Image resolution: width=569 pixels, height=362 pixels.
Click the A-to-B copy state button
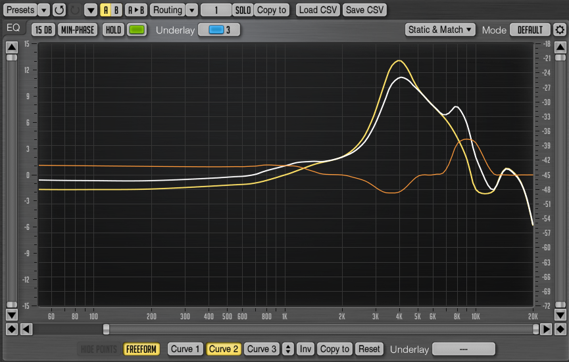pyautogui.click(x=136, y=10)
